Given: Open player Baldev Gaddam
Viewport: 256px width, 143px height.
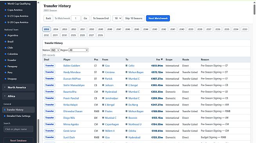Looking at the screenshot, I should tap(72, 66).
